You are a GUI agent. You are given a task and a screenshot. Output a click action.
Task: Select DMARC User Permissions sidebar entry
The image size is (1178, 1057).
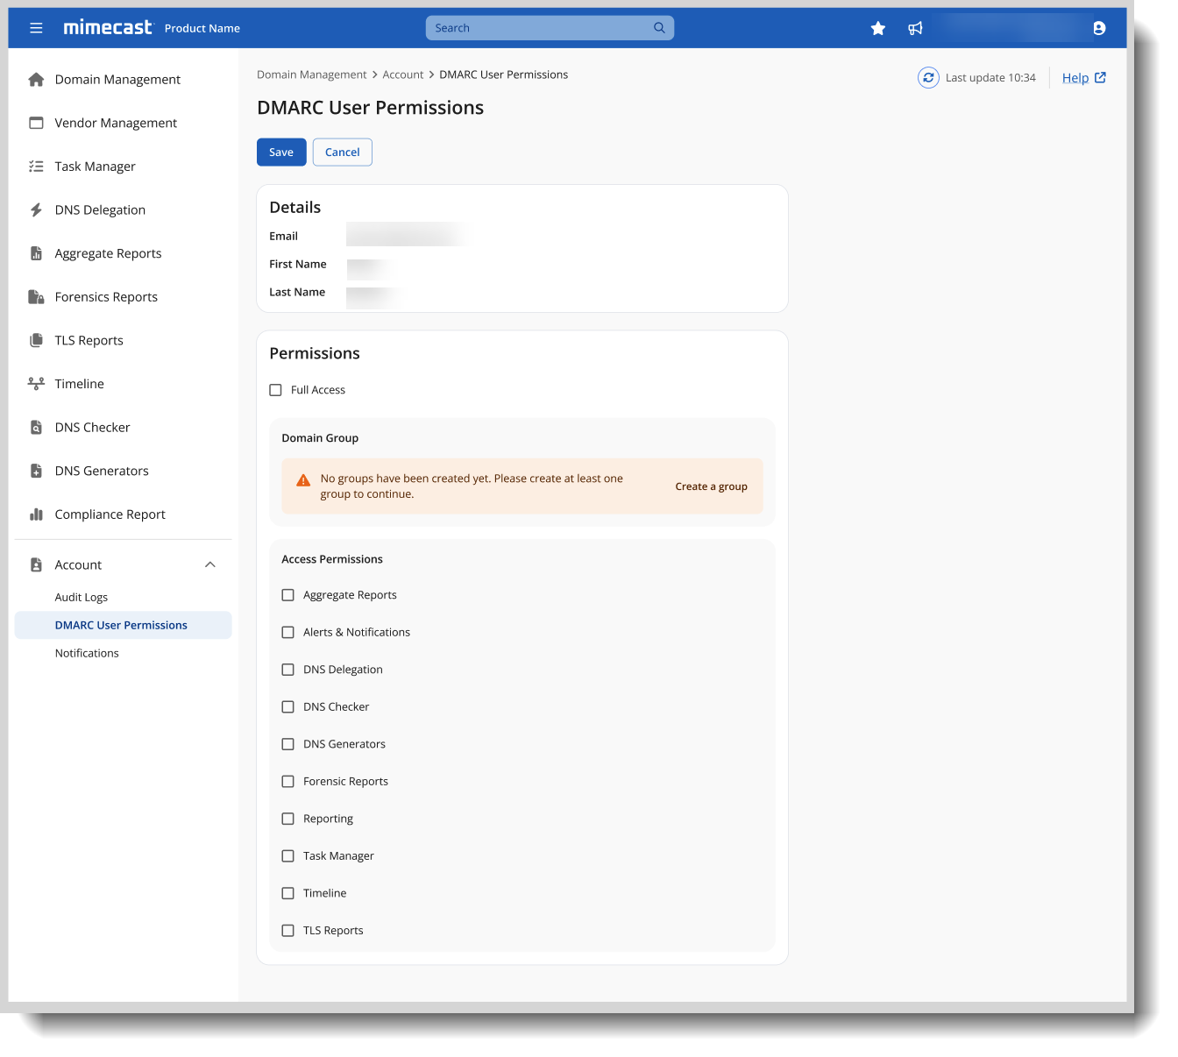coord(123,625)
